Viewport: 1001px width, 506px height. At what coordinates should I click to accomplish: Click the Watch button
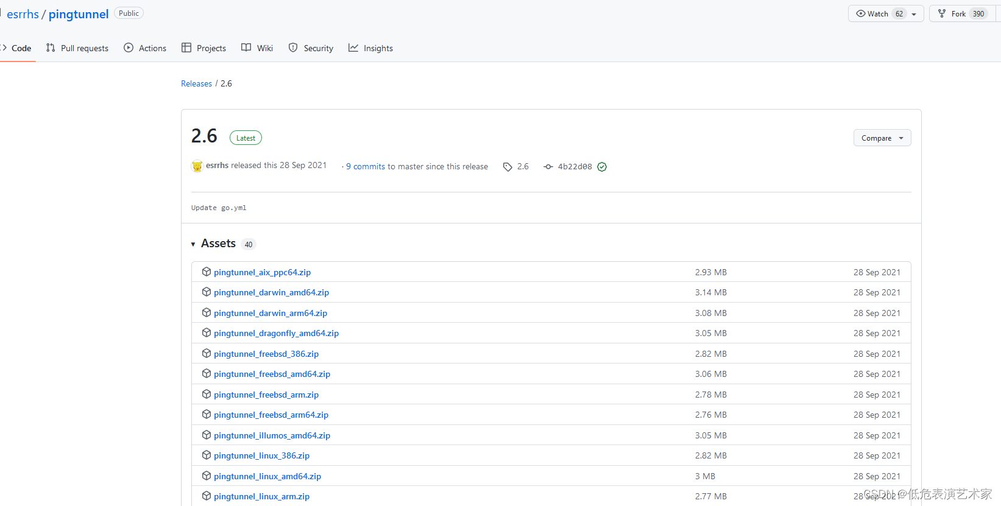[886, 13]
